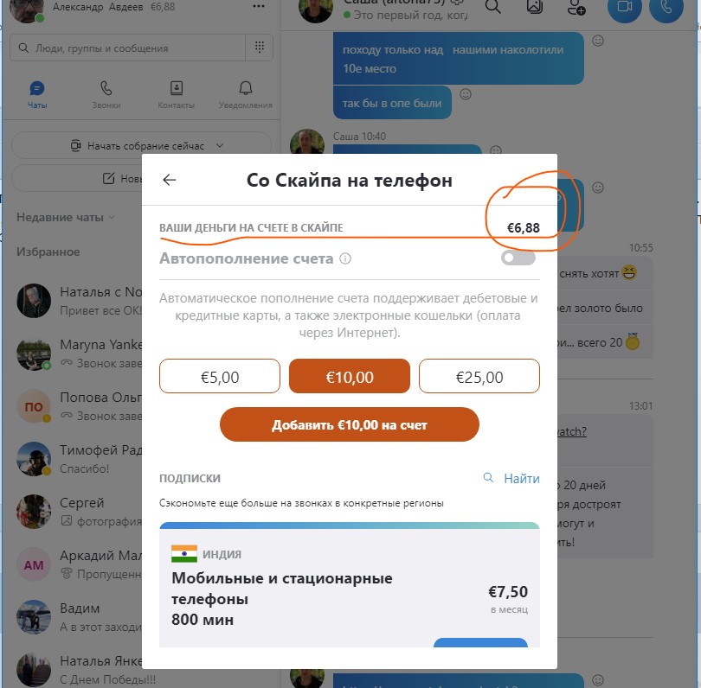Search in conversation with magnifier icon
Viewport: 701px width, 688px height.
click(492, 7)
